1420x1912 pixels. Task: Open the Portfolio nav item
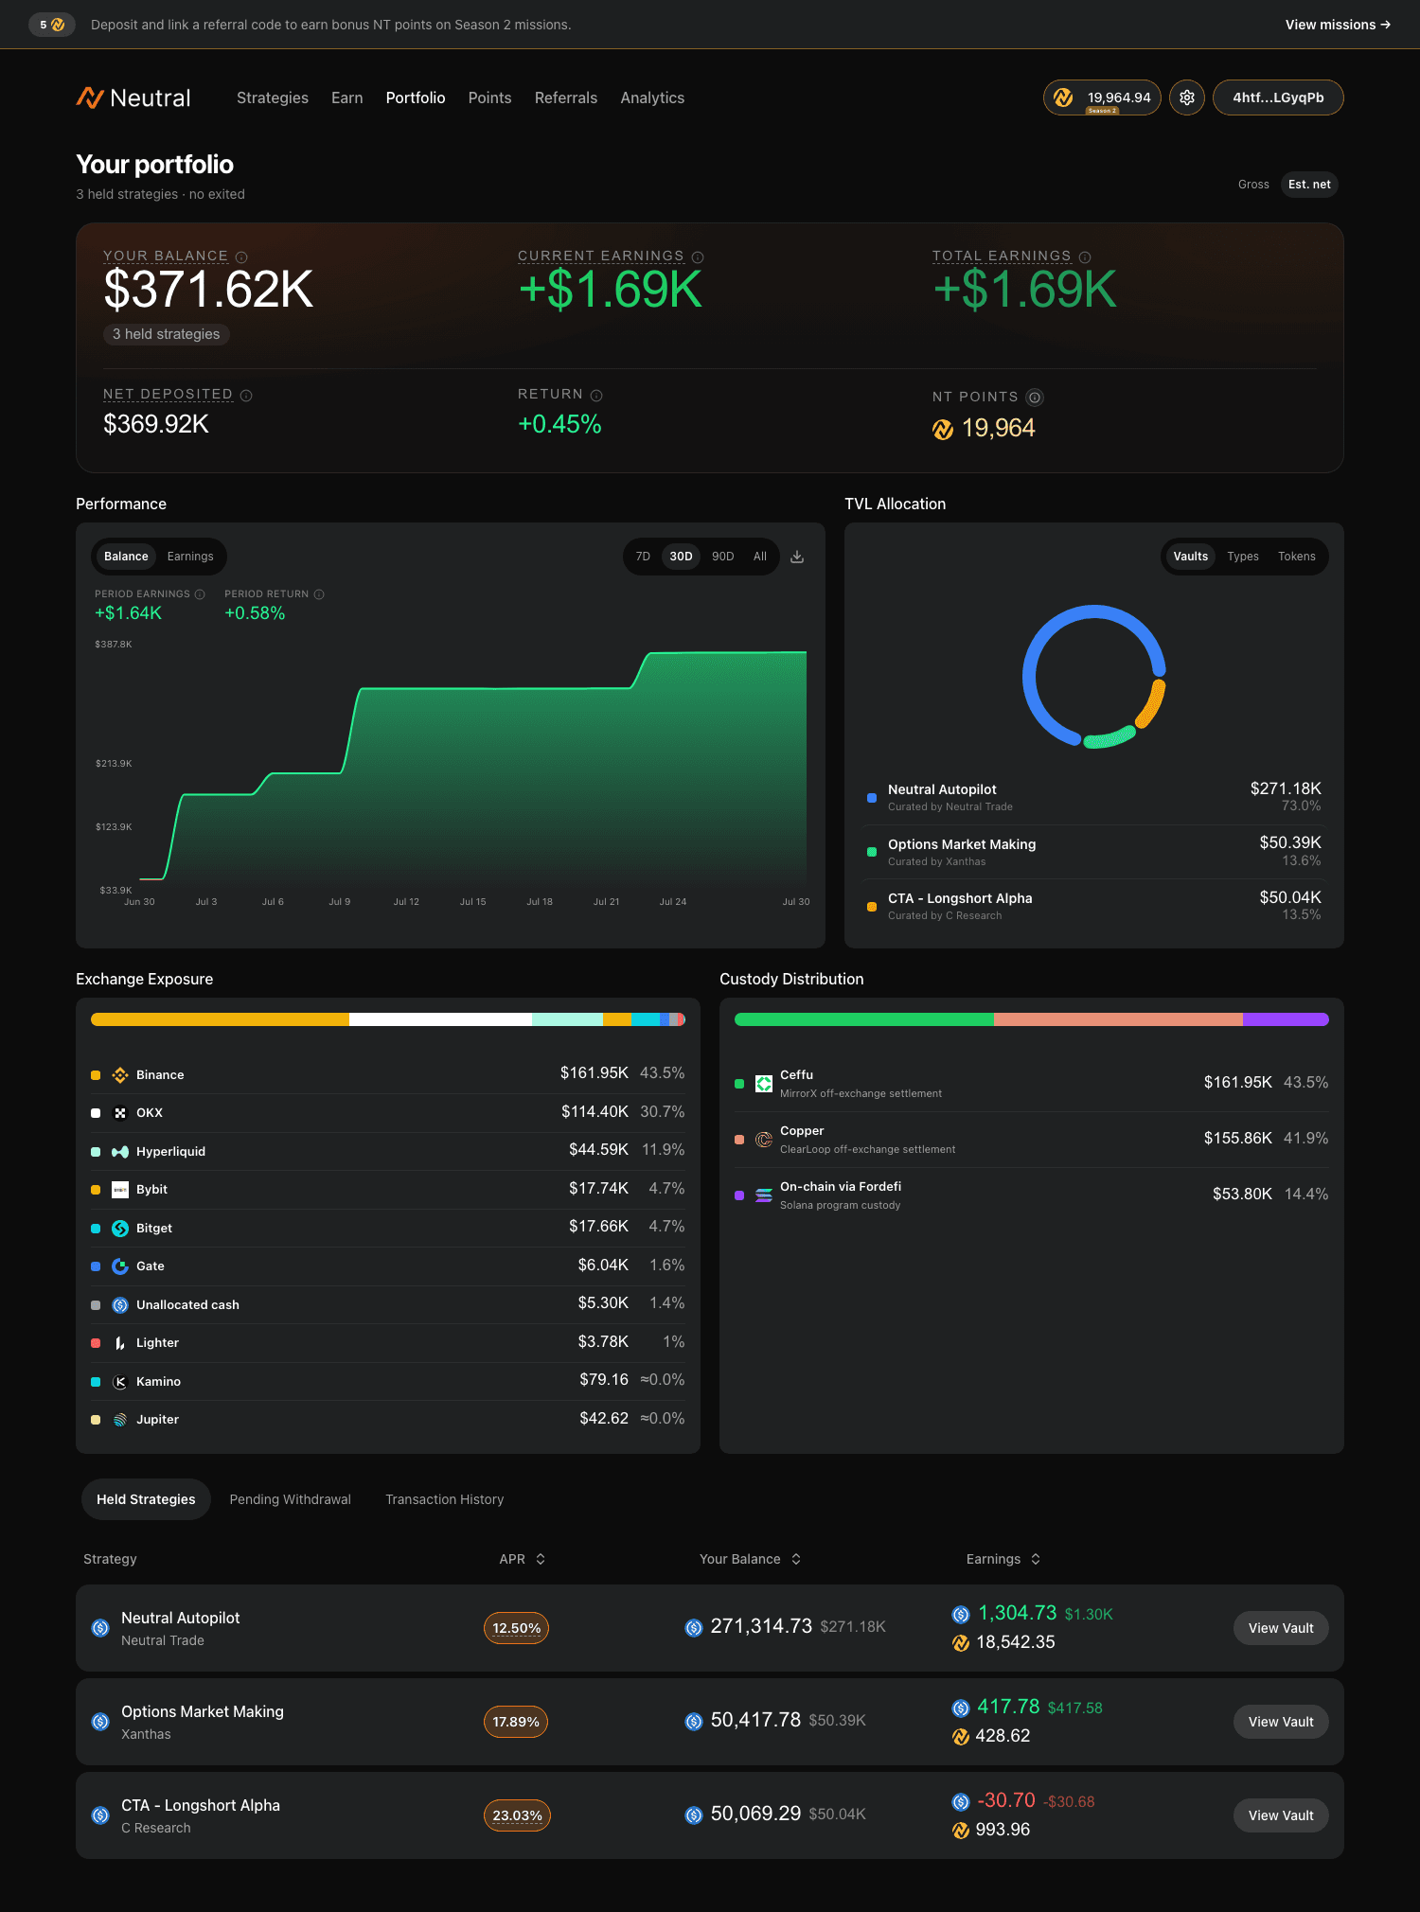click(416, 97)
